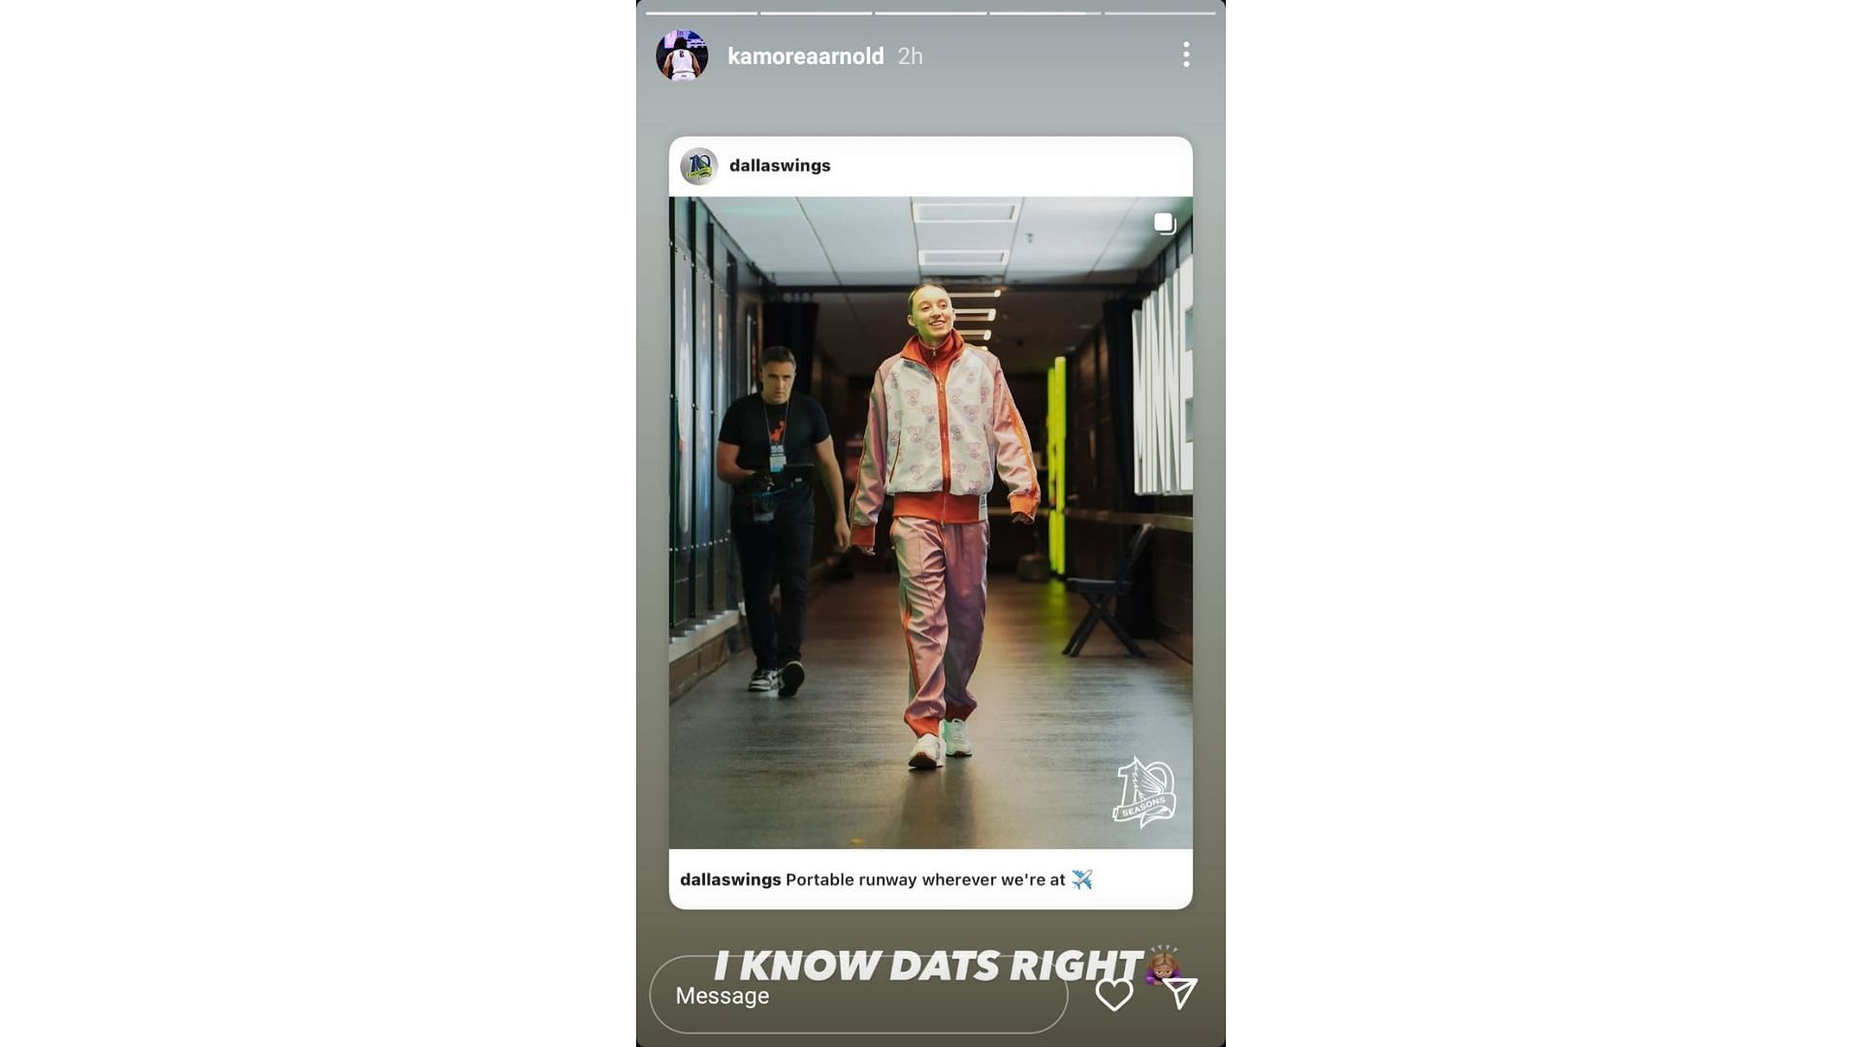This screenshot has width=1862, height=1047.
Task: Click the kamoreaarnold username
Action: (805, 56)
